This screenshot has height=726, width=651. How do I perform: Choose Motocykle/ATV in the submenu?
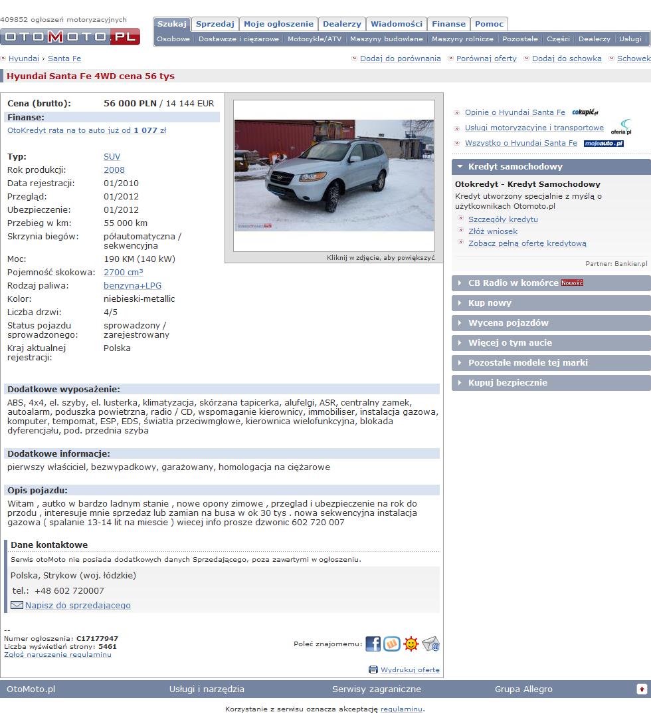315,39
